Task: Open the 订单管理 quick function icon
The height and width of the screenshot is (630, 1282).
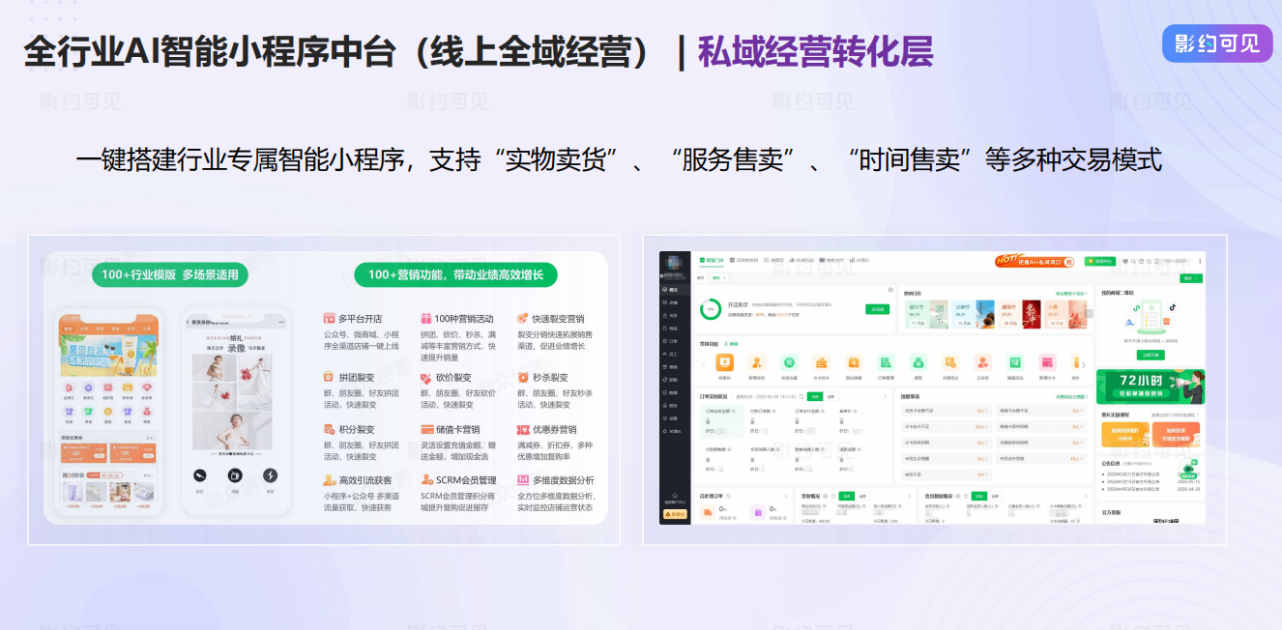Action: coord(886,362)
